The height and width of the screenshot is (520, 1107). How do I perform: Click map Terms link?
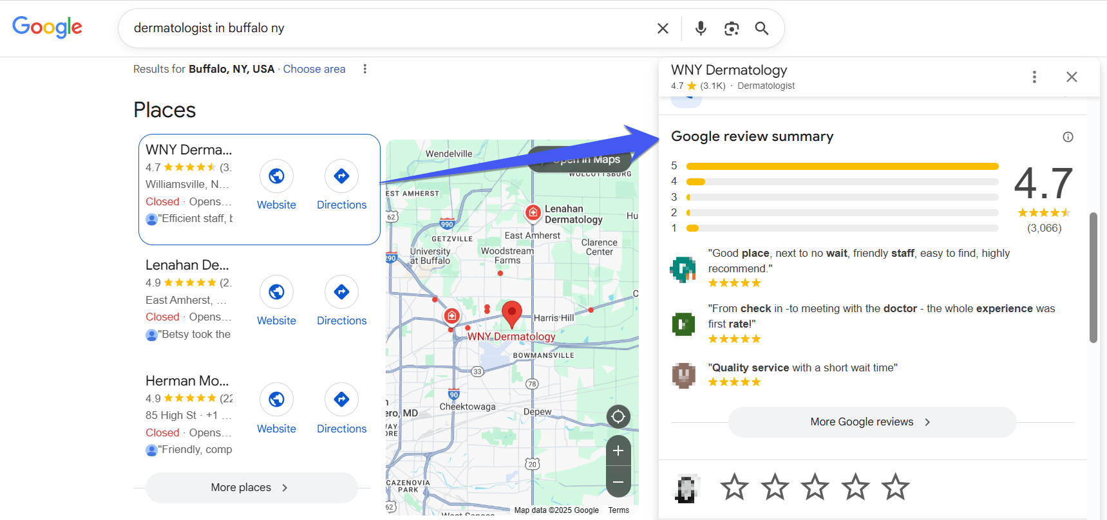click(619, 510)
